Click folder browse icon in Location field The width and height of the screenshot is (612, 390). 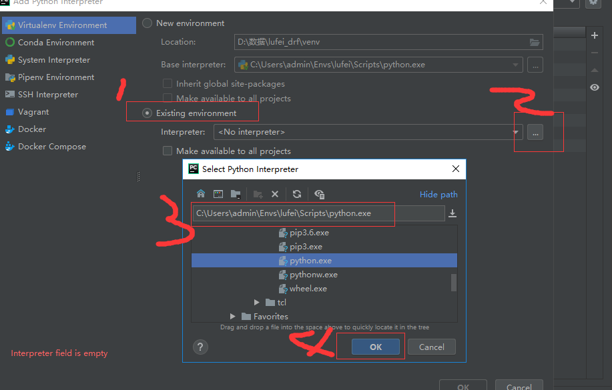[x=535, y=42]
